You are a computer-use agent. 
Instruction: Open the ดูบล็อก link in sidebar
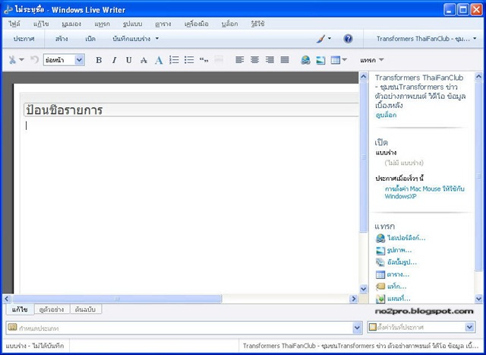(386, 115)
